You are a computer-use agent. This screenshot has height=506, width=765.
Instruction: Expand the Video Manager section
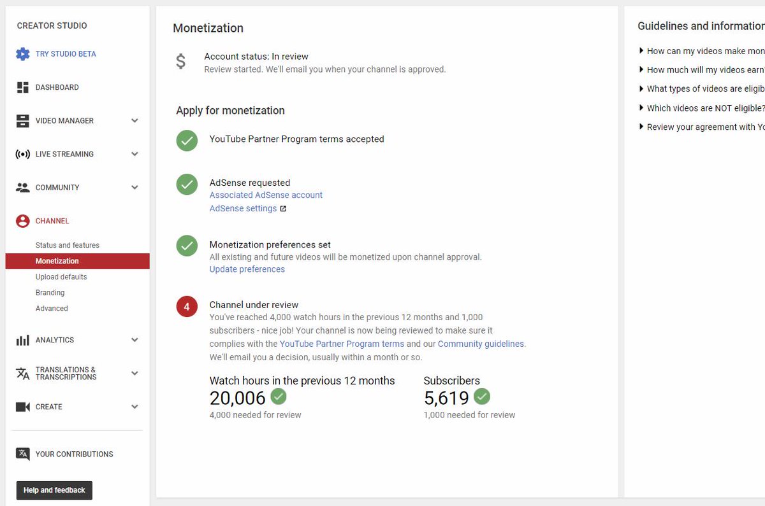(x=135, y=121)
